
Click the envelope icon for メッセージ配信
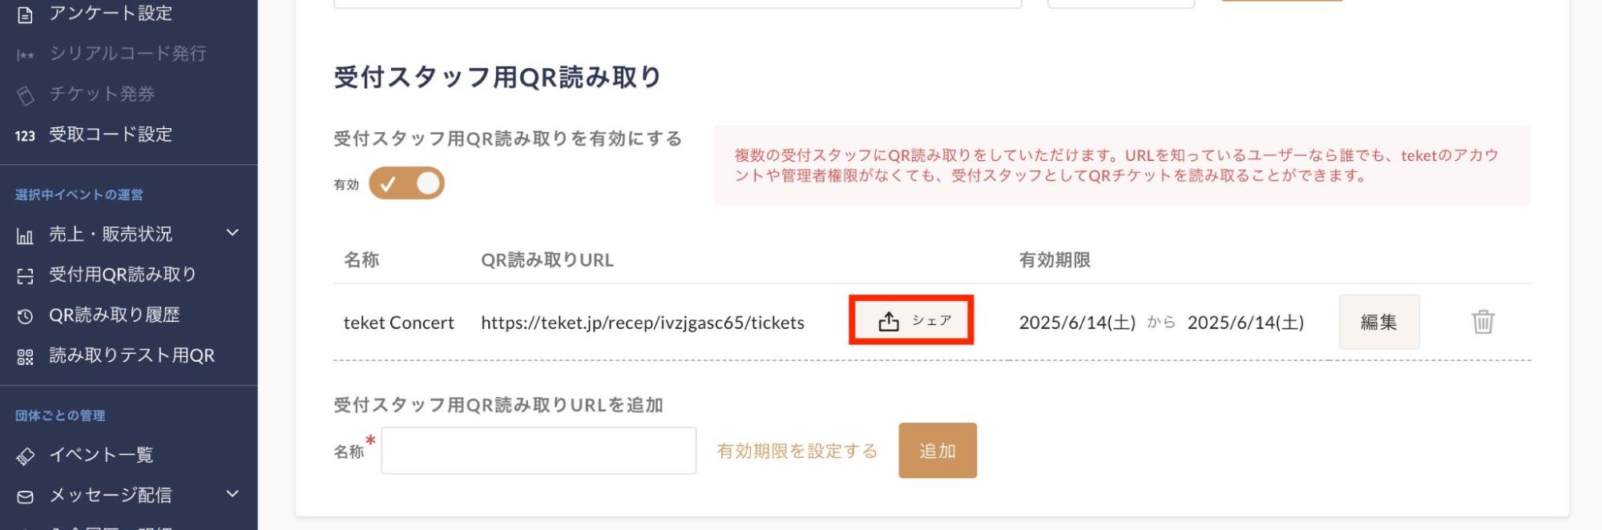25,496
